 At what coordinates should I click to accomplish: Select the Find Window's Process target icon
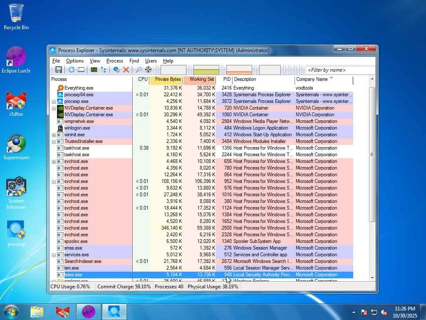pos(149,70)
